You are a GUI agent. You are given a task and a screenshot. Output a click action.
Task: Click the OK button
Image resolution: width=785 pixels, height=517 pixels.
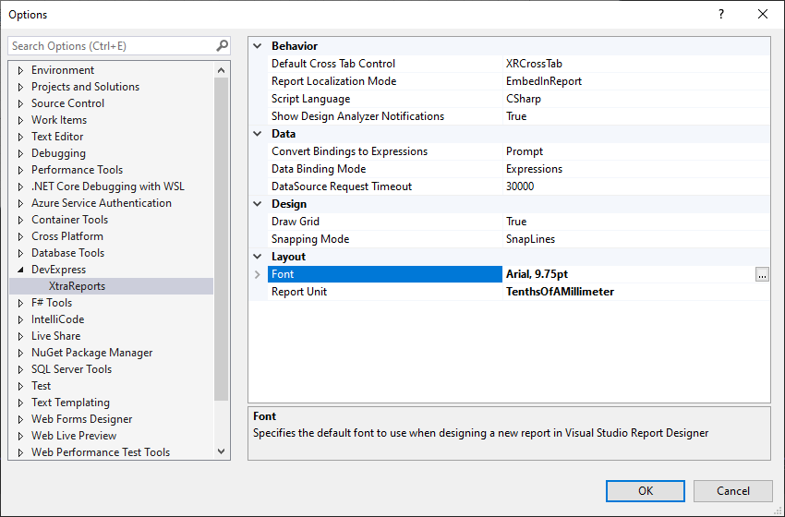645,491
